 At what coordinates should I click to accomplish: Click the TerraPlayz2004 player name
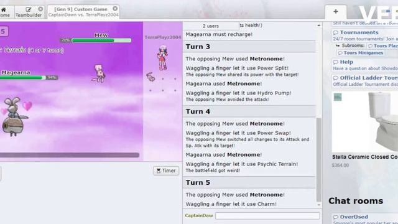click(163, 37)
